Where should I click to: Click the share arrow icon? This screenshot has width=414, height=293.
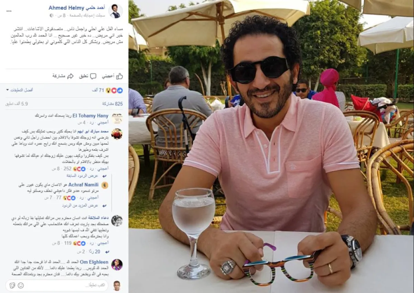[70, 76]
